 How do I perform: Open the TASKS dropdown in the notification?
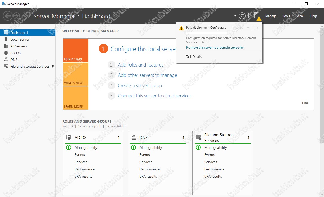pos(242,28)
